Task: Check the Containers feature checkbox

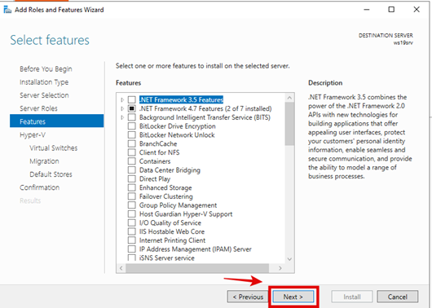Action: pos(132,161)
